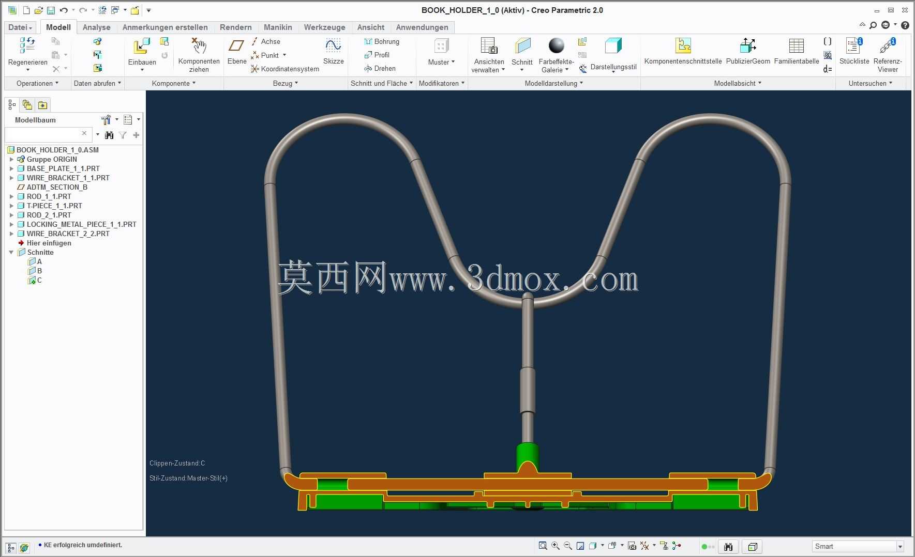
Task: Click the Muster pattern icon
Action: click(441, 46)
